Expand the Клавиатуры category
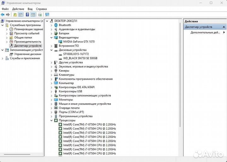Viewport: 227px width, 162px height. tap(52, 75)
